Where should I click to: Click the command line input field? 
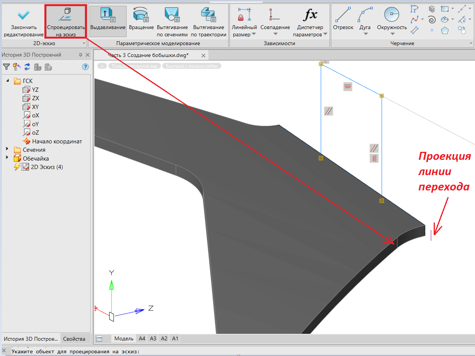(x=229, y=351)
